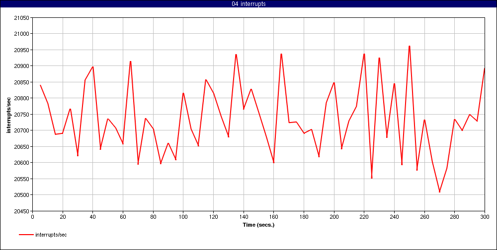Click the 300 x-axis tick label
Viewport: 497px width, 250px height.
[x=485, y=217]
